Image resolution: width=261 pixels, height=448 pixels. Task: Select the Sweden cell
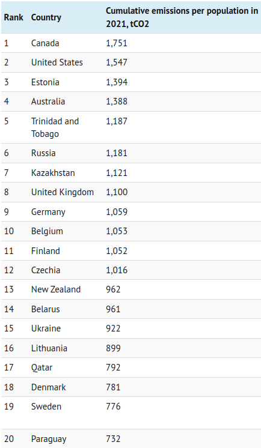pos(46,407)
